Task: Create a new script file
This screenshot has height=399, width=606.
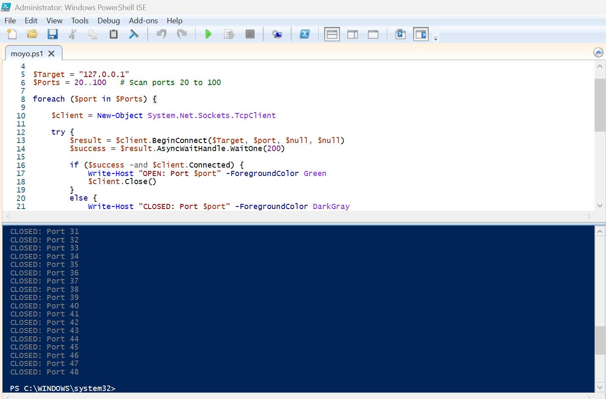Action: (x=12, y=34)
